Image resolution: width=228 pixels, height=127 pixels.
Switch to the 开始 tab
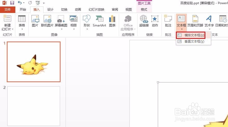(x=23, y=10)
